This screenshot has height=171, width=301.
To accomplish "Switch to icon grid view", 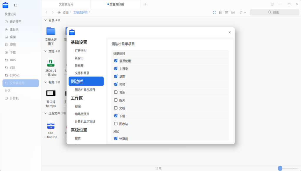I will tap(214, 12).
